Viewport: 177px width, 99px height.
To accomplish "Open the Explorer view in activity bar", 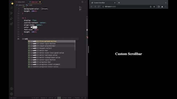I will click(x=12, y=3).
